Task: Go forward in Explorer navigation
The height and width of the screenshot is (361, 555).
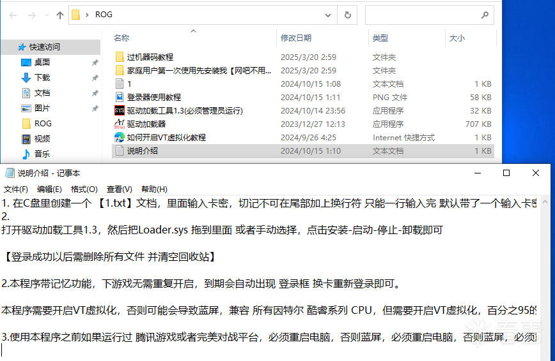Action: coord(31,15)
